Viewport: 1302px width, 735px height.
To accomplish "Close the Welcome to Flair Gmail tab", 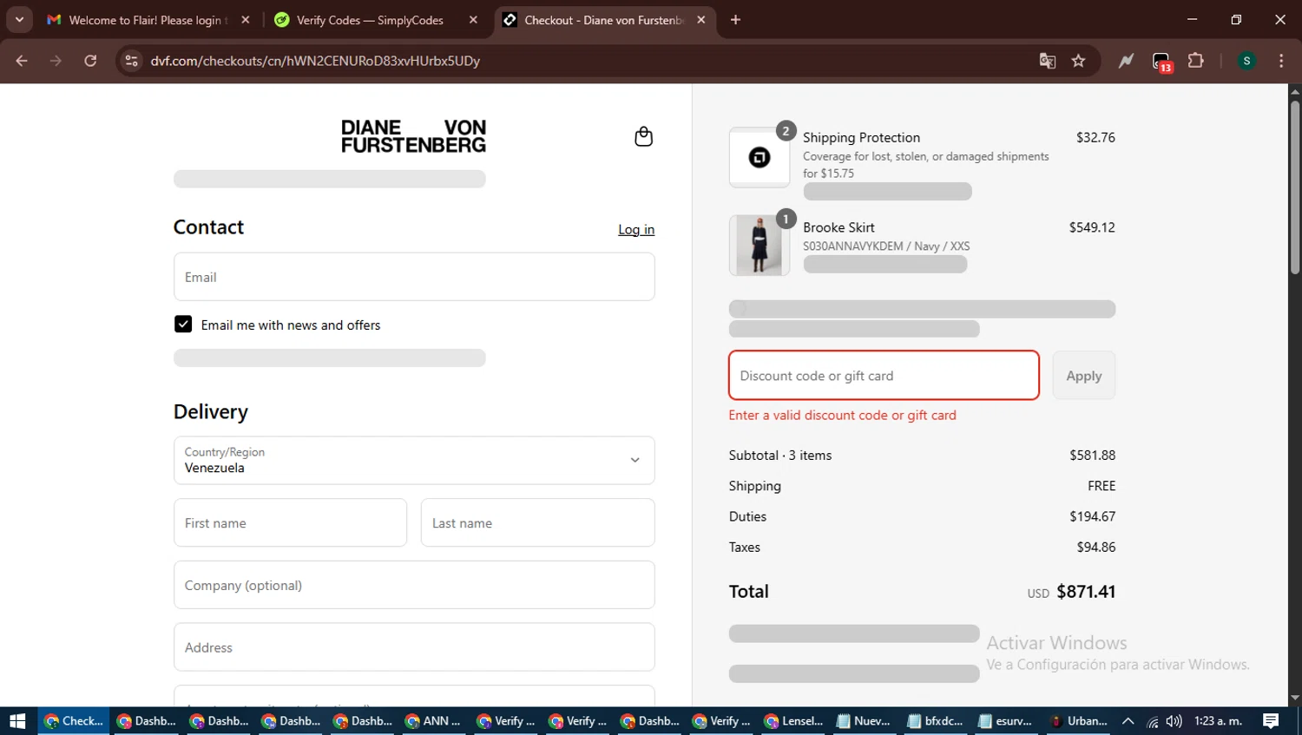I will [x=246, y=20].
